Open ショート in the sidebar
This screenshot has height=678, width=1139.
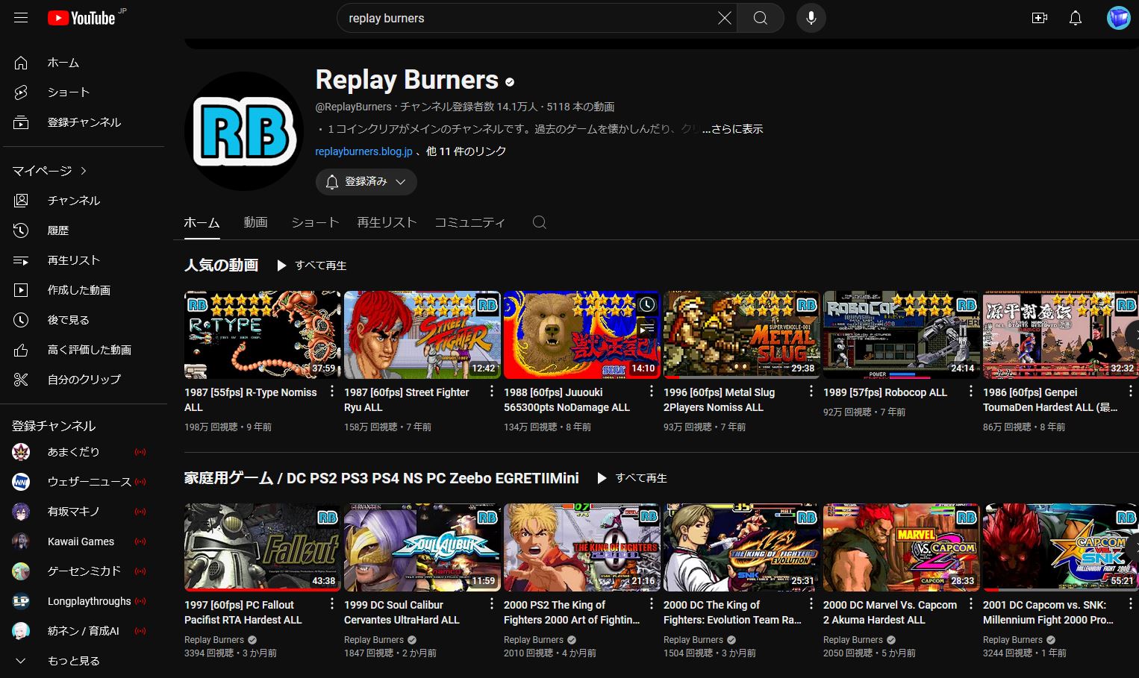point(84,92)
